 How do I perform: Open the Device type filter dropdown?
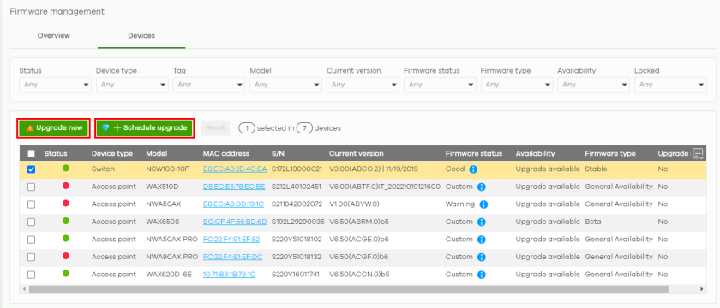[x=132, y=85]
